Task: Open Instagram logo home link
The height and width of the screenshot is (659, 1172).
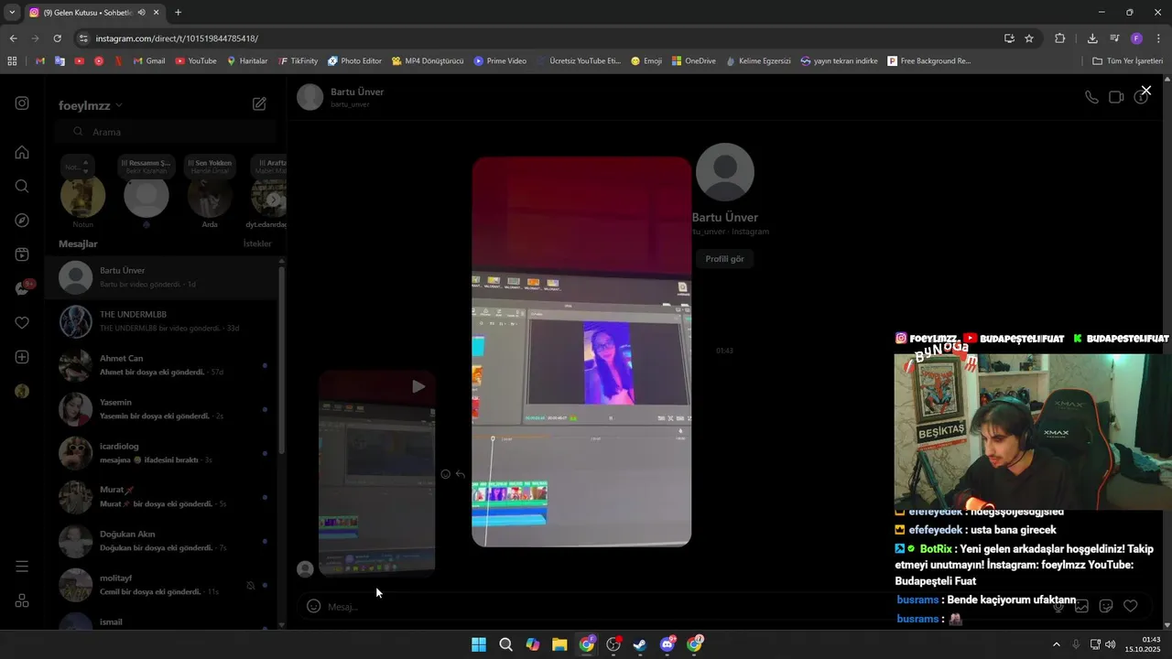Action: pos(22,103)
